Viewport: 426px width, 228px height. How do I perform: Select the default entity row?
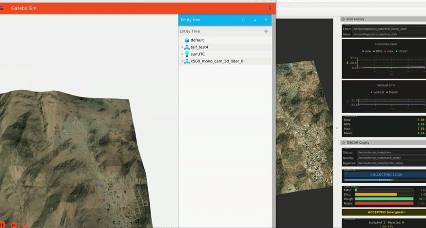coord(225,40)
